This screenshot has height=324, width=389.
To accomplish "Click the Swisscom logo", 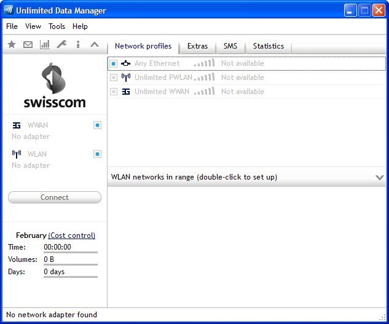I will [55, 85].
